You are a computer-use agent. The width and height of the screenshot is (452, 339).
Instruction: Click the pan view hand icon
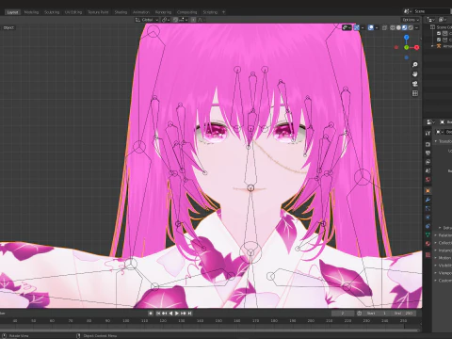point(415,74)
